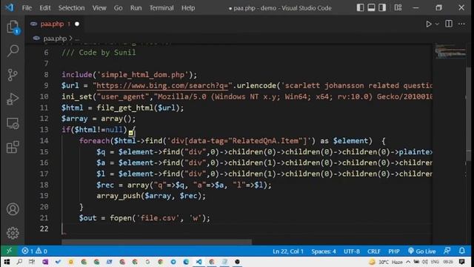Click VS Code icon in taskbar
This screenshot has width=474, height=267.
click(x=198, y=262)
